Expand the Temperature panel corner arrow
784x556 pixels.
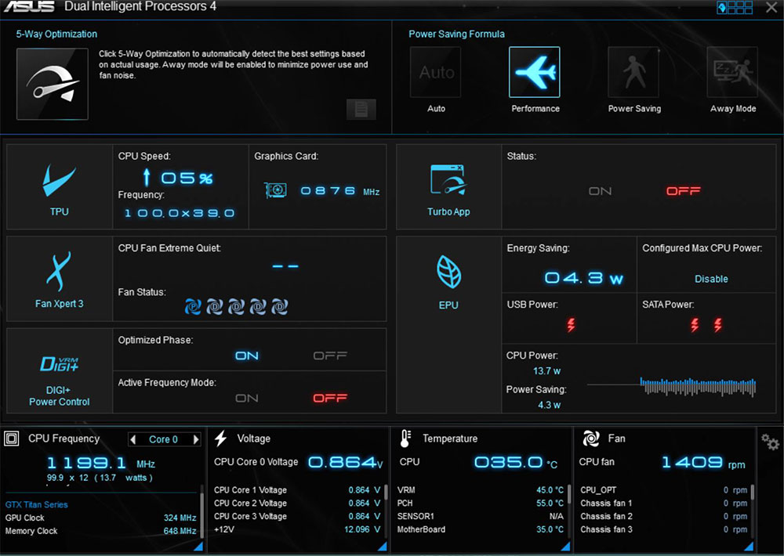tap(564, 546)
